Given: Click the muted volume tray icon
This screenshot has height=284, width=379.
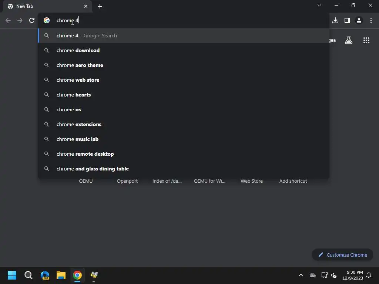Looking at the screenshot, I should [x=334, y=275].
